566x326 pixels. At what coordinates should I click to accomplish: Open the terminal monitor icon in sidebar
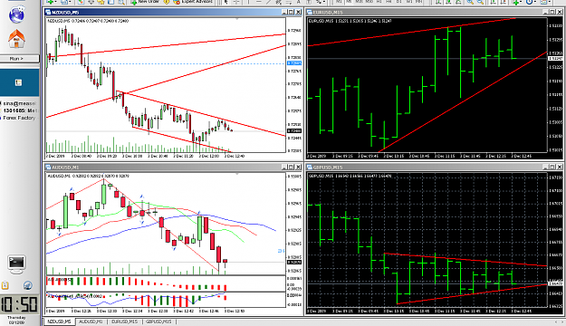click(x=16, y=264)
